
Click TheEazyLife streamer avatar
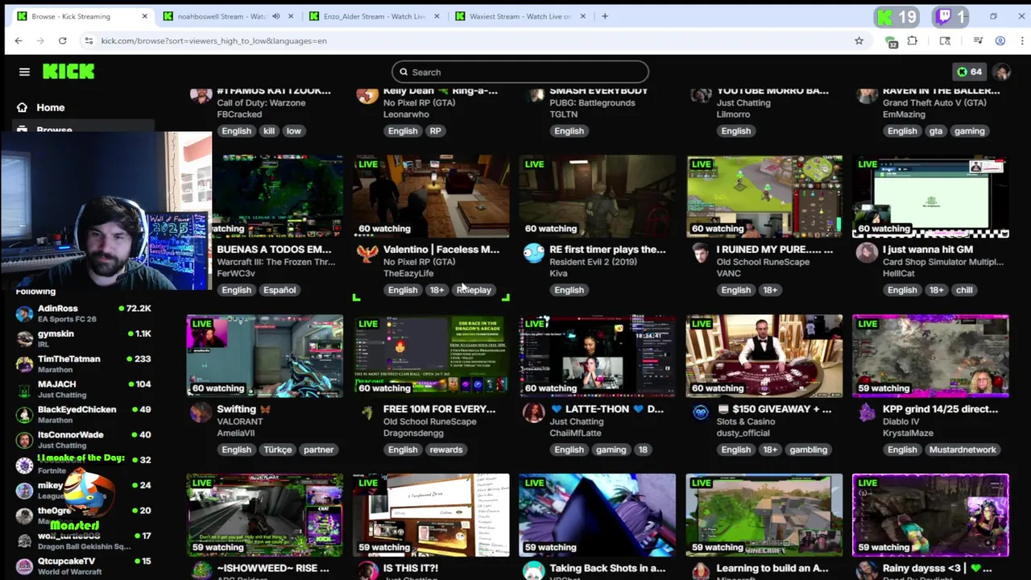[367, 253]
